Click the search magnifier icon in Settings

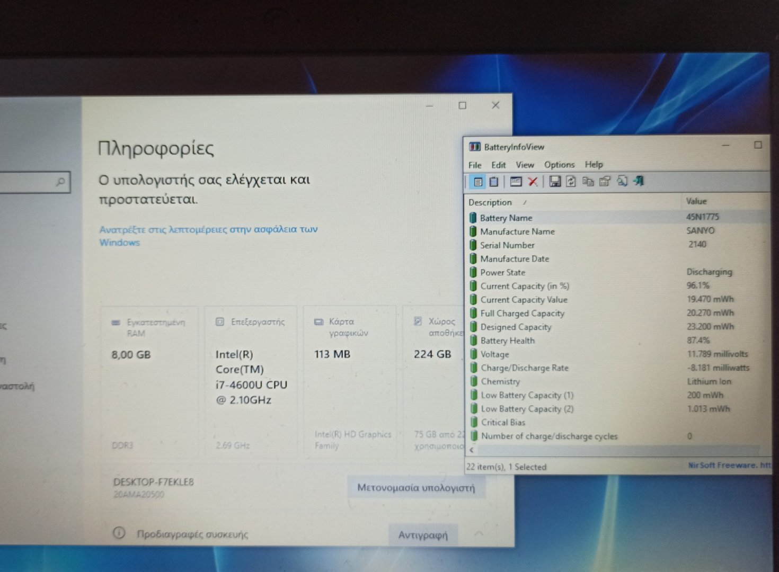click(60, 182)
